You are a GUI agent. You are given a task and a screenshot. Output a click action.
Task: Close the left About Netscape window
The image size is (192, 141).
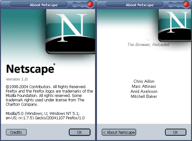(x=90, y=5)
